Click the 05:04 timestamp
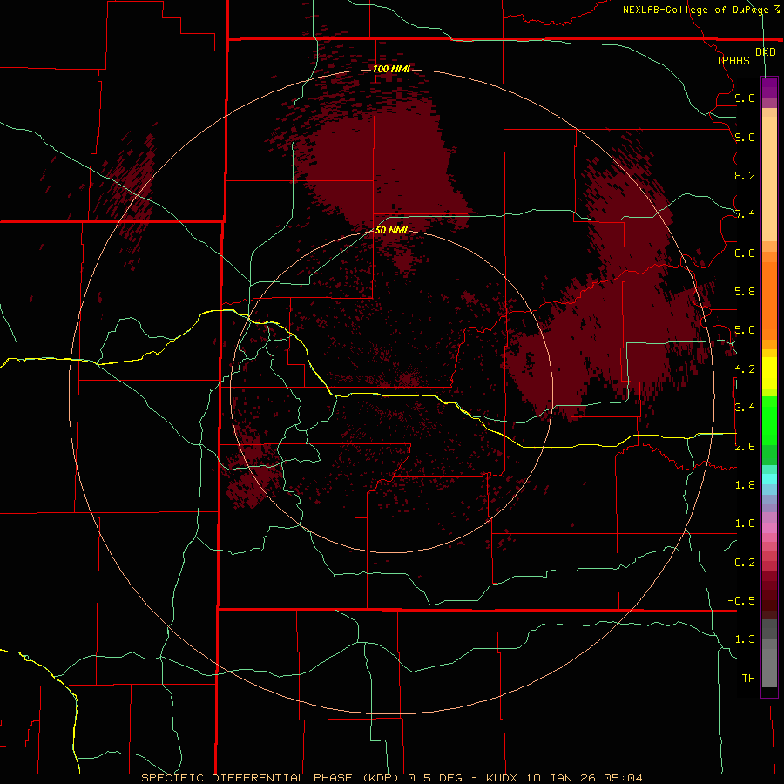This screenshot has height=784, width=784. point(624,778)
